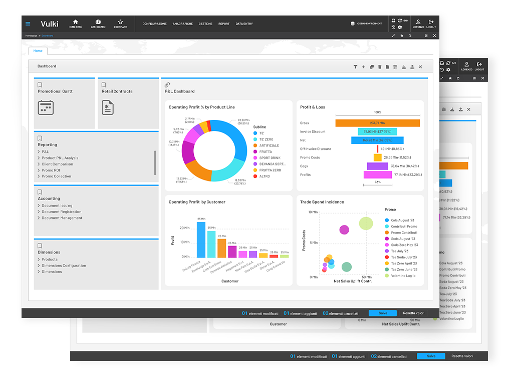Select the Home tab
This screenshot has width=513, height=390.
(38, 50)
